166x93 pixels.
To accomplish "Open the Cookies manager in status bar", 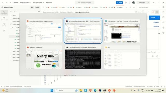I will click(129, 87).
